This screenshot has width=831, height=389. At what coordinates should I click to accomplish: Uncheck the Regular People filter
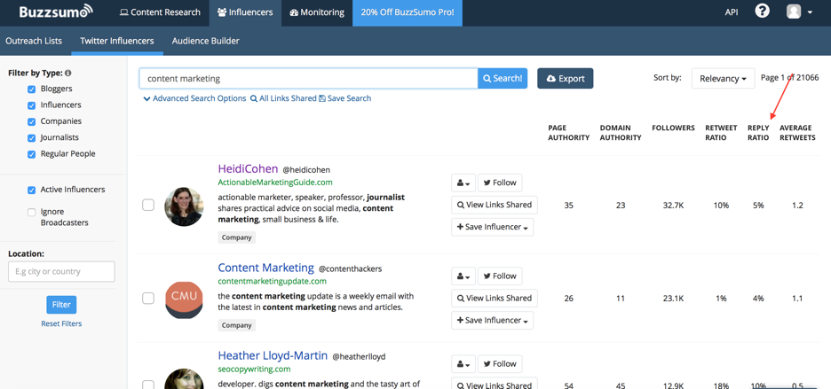click(x=32, y=154)
